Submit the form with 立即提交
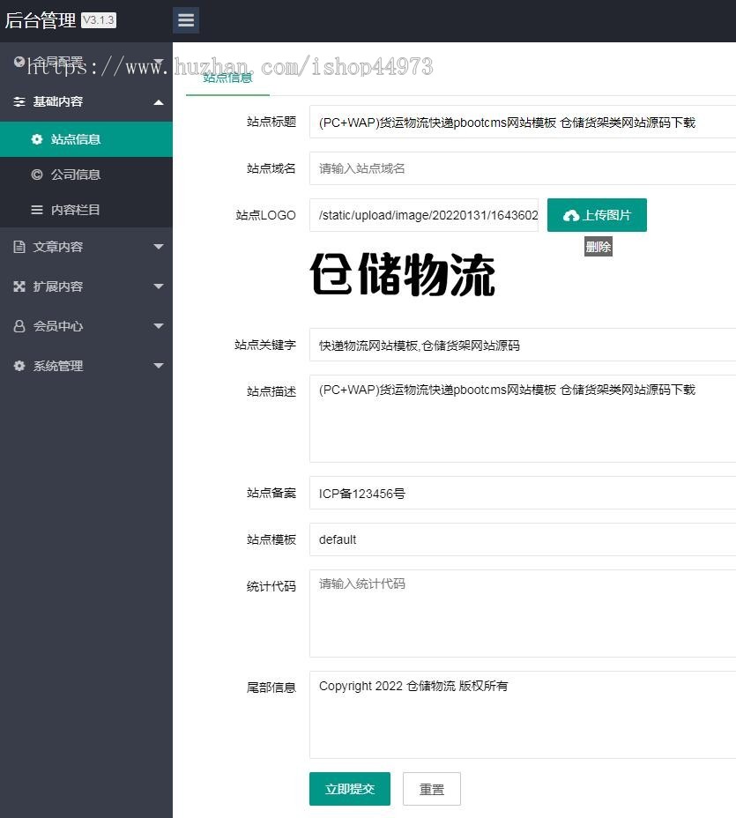The height and width of the screenshot is (818, 736). coord(349,789)
